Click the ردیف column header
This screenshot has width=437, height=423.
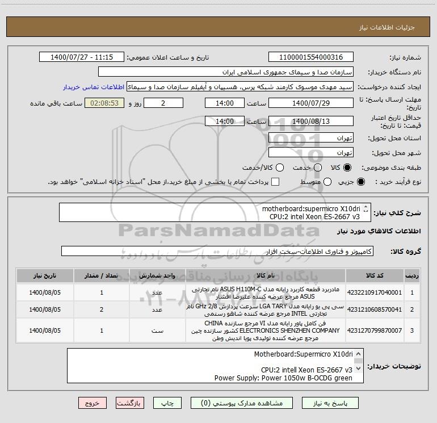(412, 275)
